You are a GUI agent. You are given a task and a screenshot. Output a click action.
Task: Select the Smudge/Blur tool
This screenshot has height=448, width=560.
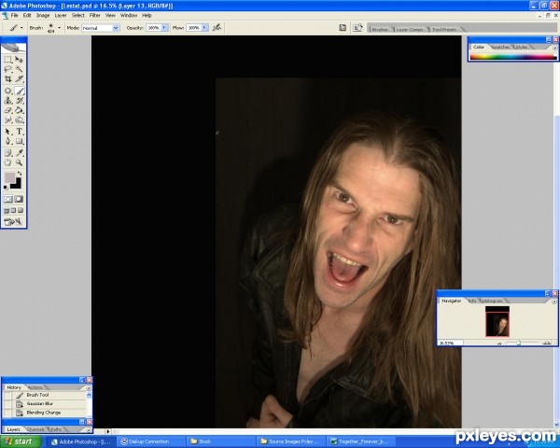(x=7, y=120)
